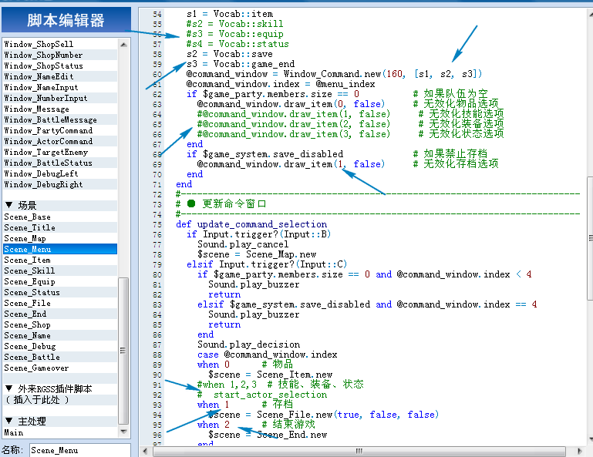Click the script list scrollbar thumb
The image size is (593, 457).
[x=123, y=351]
